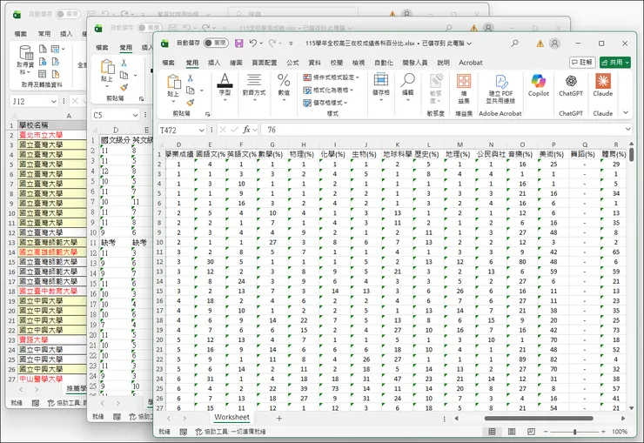Viewport: 644px width, 443px height.
Task: Click the Comments (註解) button
Action: (581, 63)
